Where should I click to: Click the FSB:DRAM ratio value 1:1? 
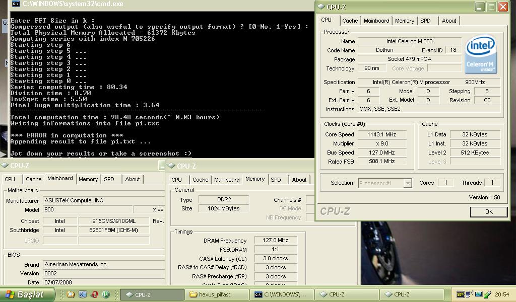tap(276, 250)
